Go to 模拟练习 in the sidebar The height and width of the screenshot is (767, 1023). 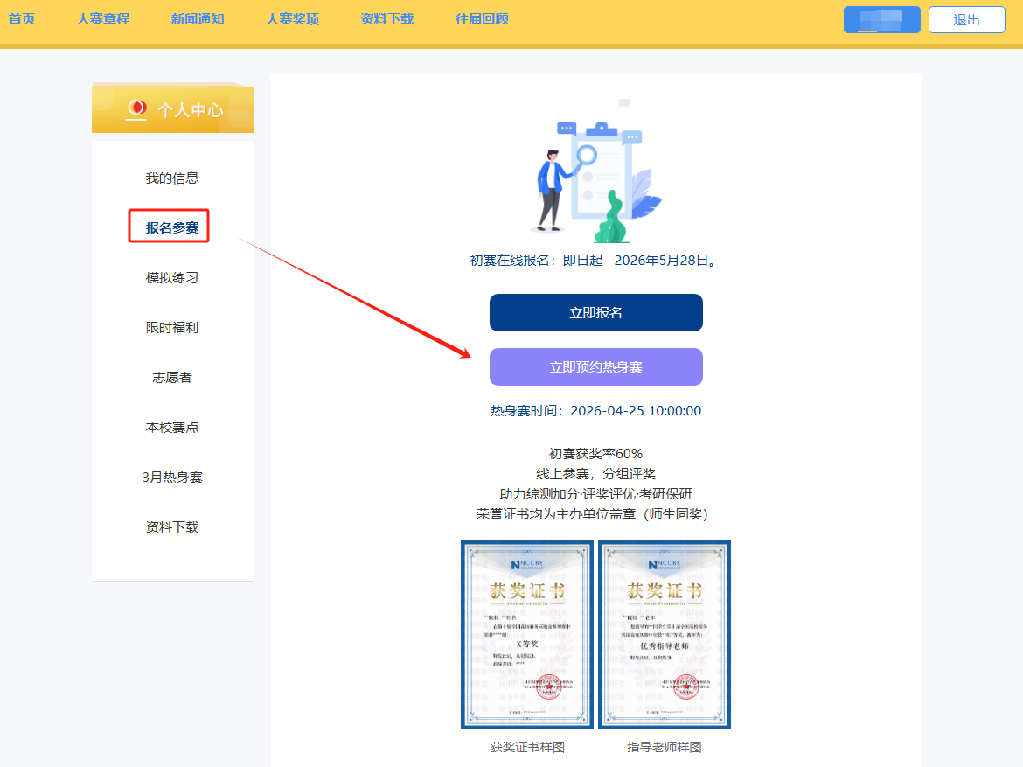(172, 277)
